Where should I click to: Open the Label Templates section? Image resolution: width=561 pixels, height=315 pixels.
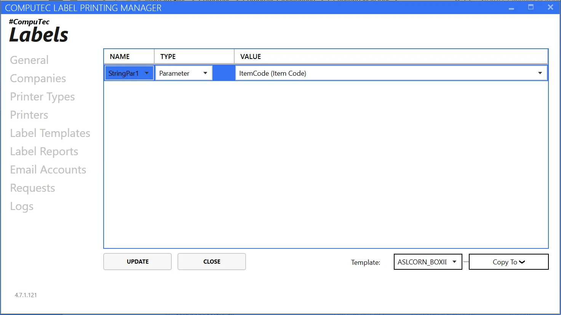[x=50, y=133]
